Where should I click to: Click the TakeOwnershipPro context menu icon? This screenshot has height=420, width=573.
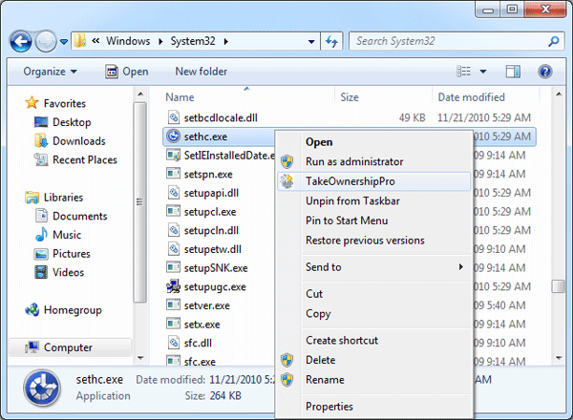click(286, 181)
